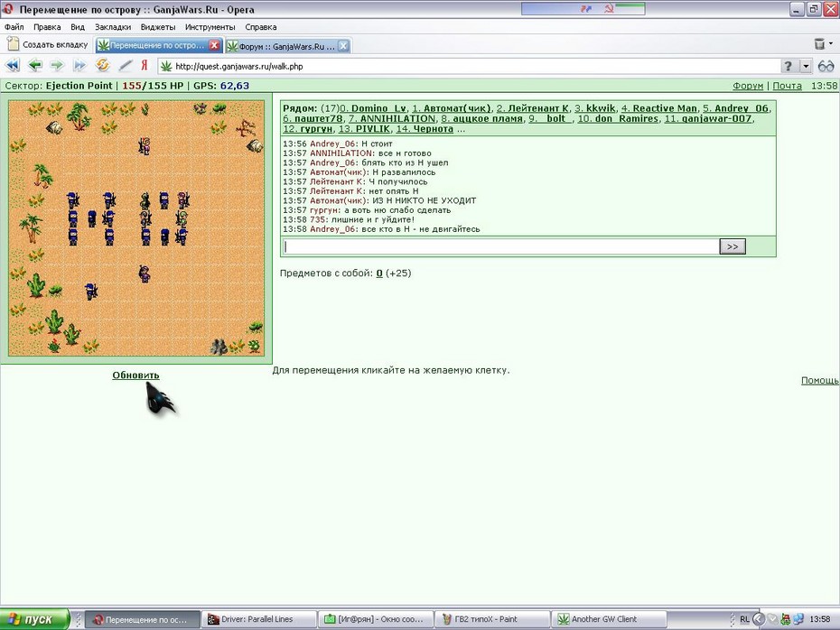Switch to the Форум :: GanjaWars.Ru tab

pos(288,46)
